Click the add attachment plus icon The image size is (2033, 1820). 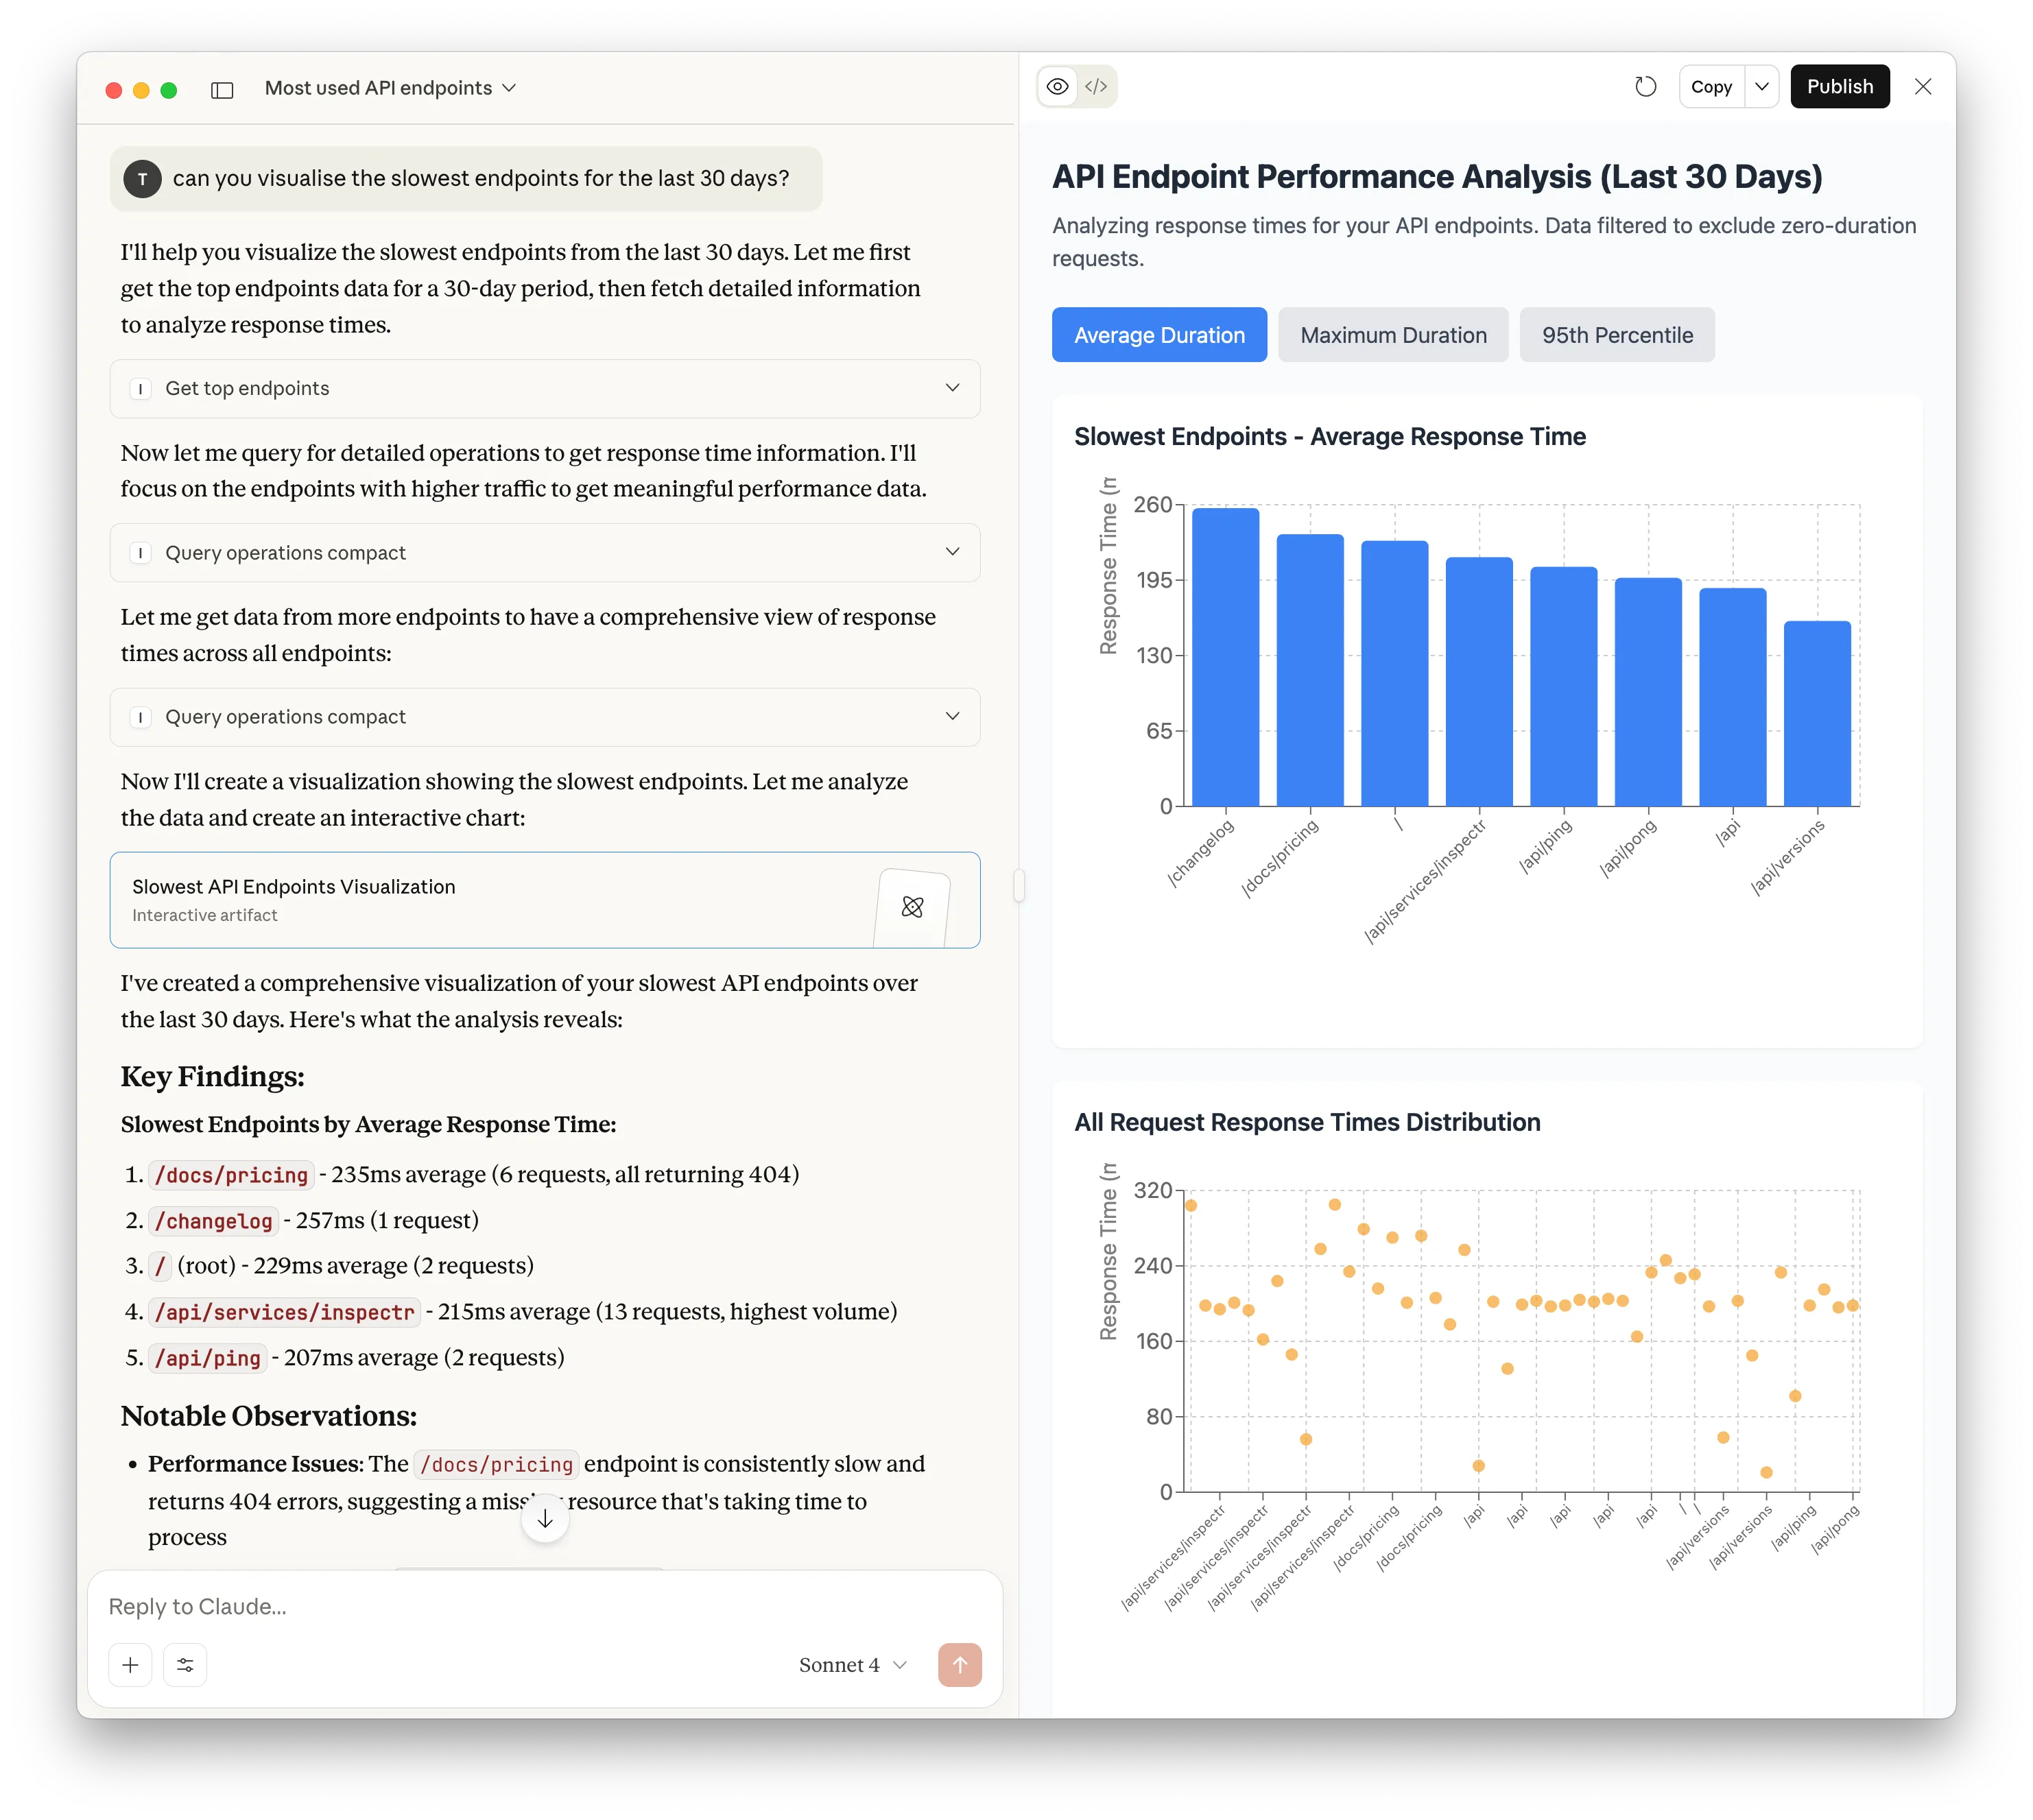[x=130, y=1665]
